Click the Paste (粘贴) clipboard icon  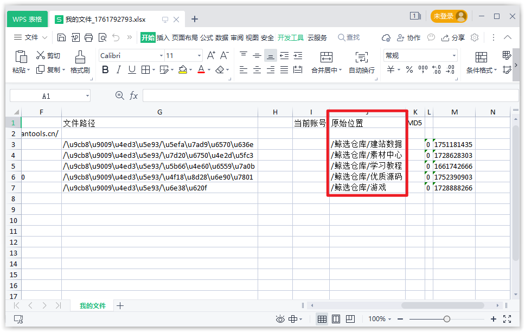point(21,56)
